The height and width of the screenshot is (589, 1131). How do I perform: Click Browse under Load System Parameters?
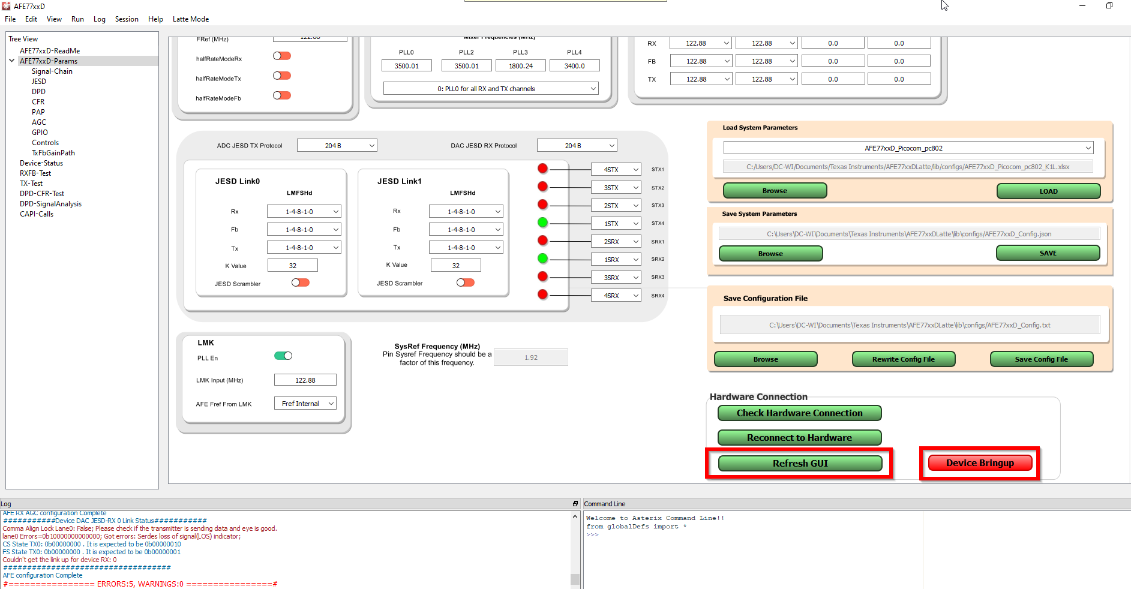coord(775,191)
